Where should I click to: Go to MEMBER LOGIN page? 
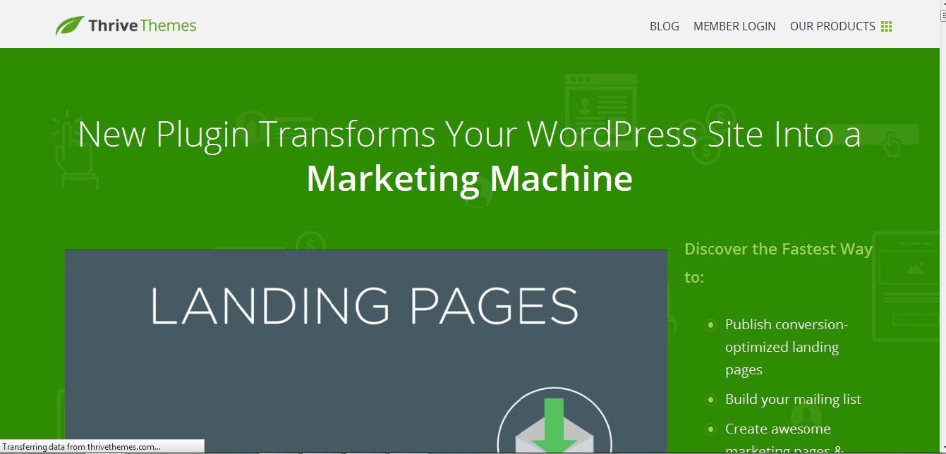[x=734, y=26]
